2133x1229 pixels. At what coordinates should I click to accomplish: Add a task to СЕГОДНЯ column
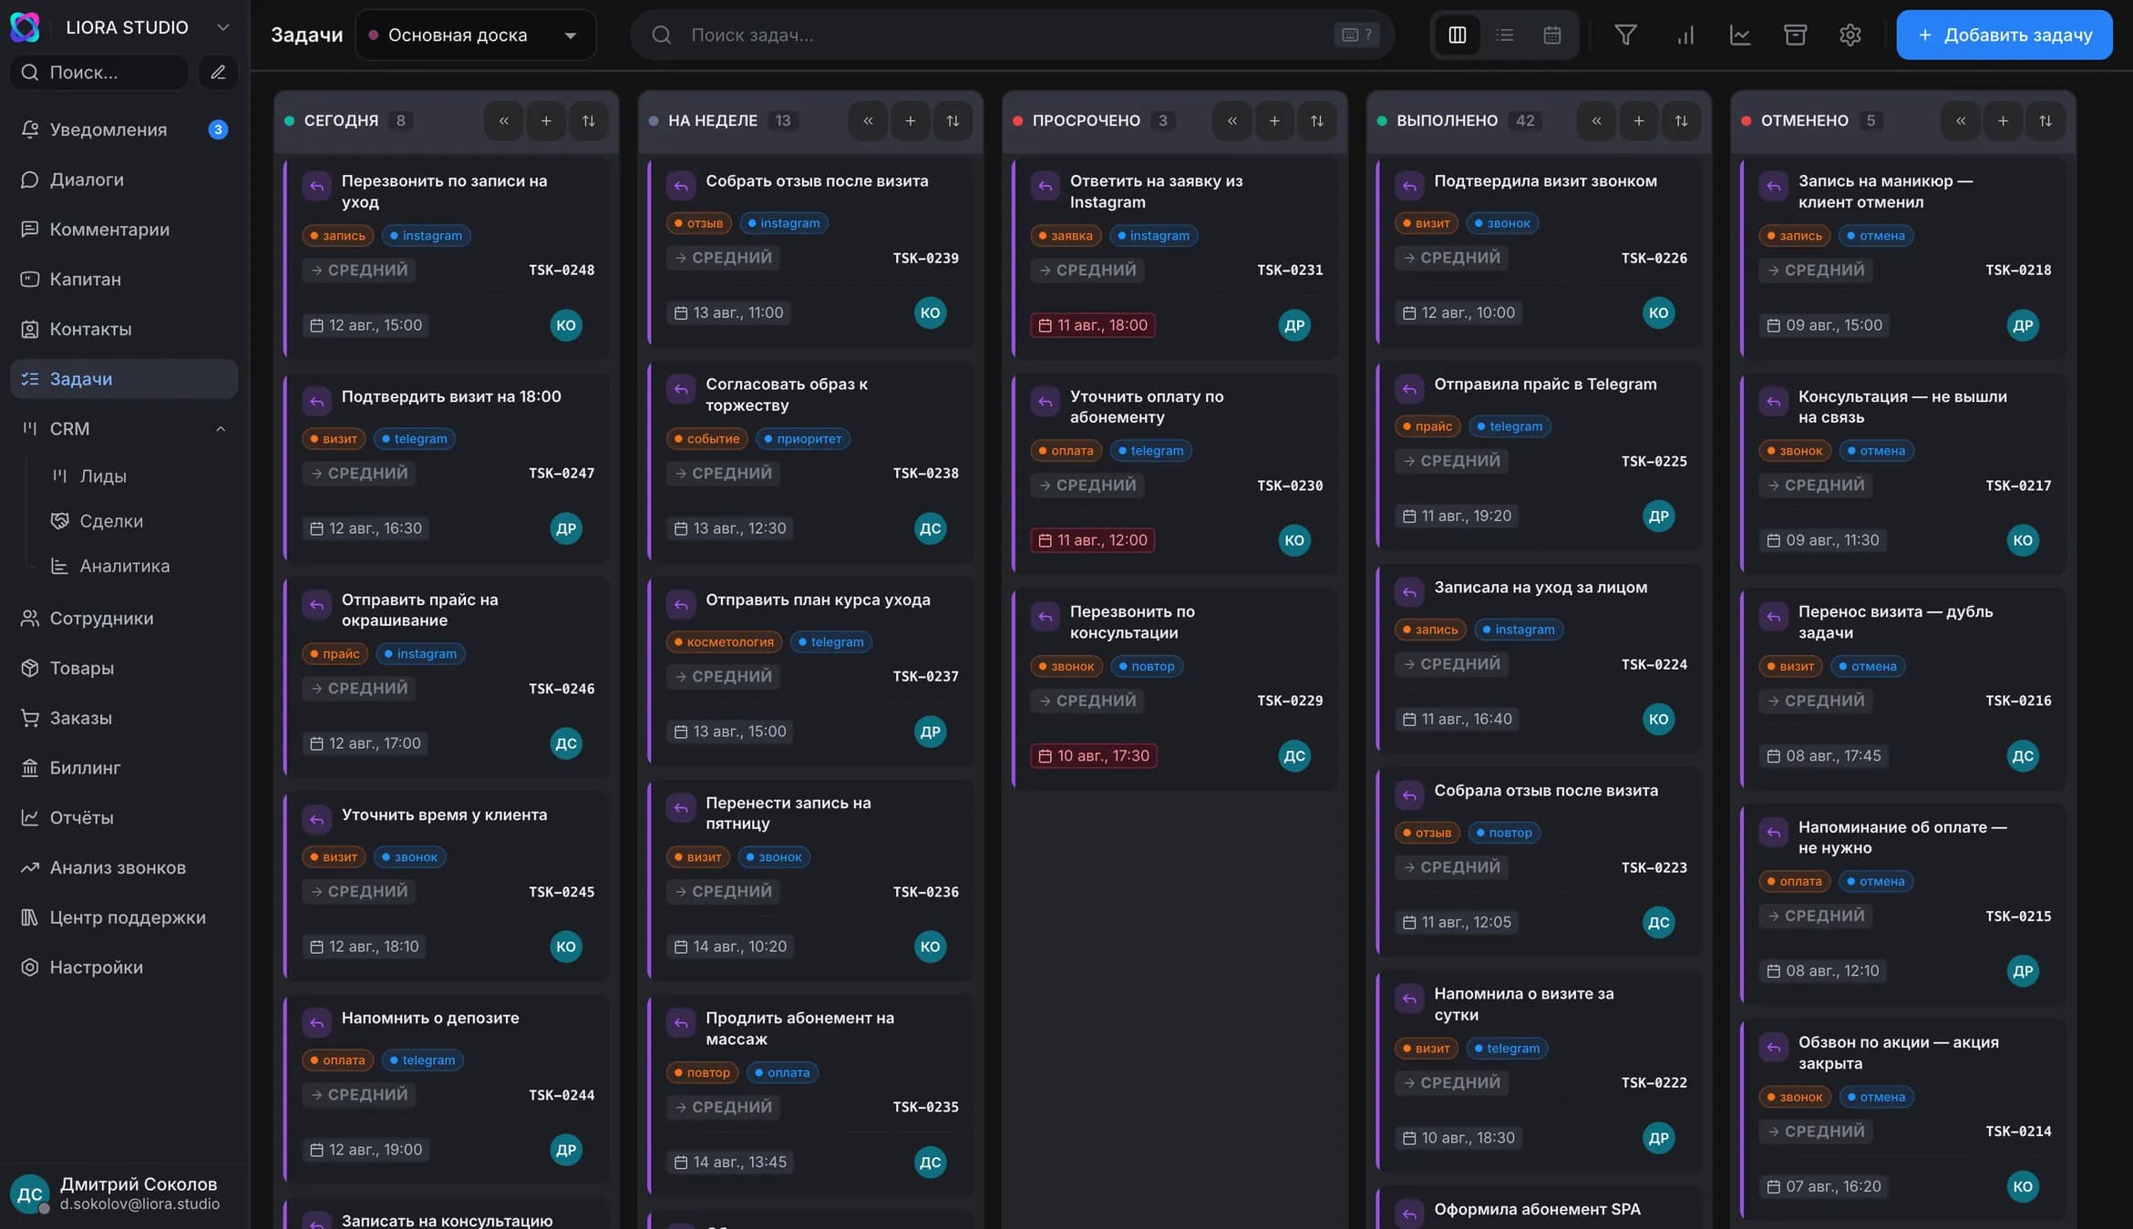[x=546, y=120]
